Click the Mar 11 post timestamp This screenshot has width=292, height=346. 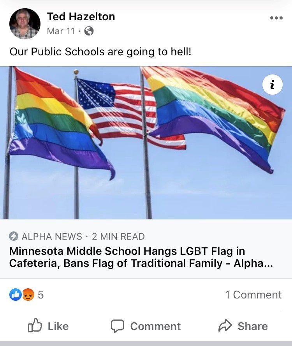61,31
